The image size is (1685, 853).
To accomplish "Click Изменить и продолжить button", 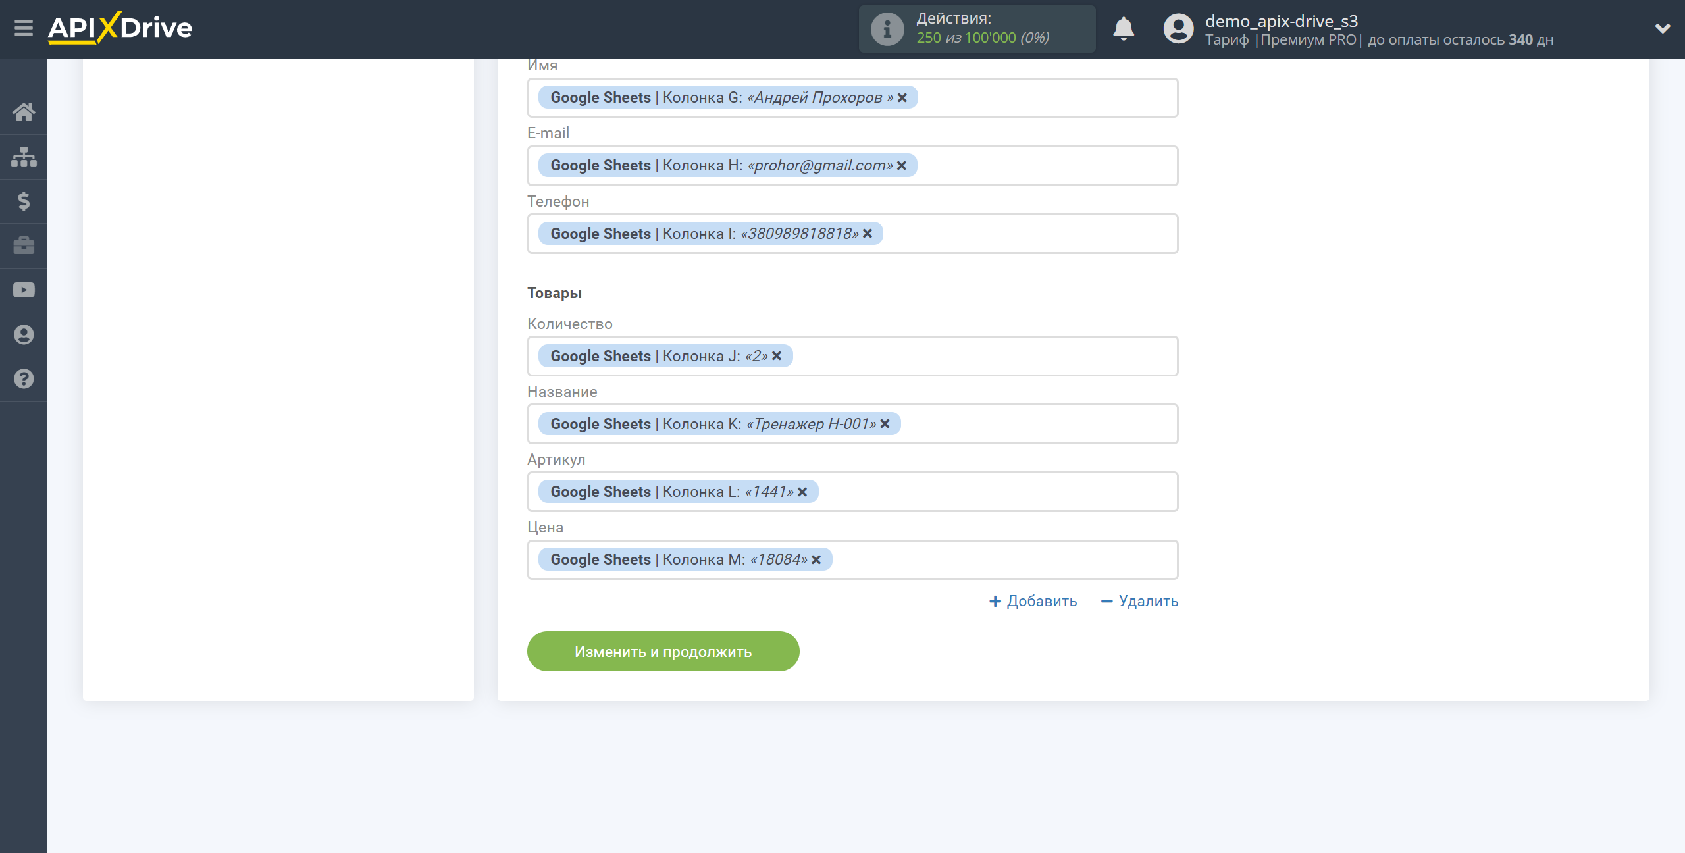I will point(663,652).
